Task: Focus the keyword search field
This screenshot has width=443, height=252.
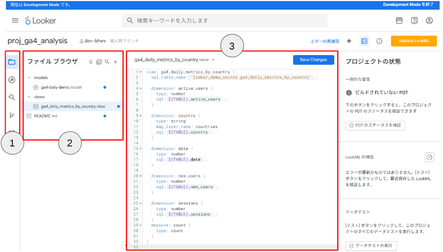Action: [225, 20]
